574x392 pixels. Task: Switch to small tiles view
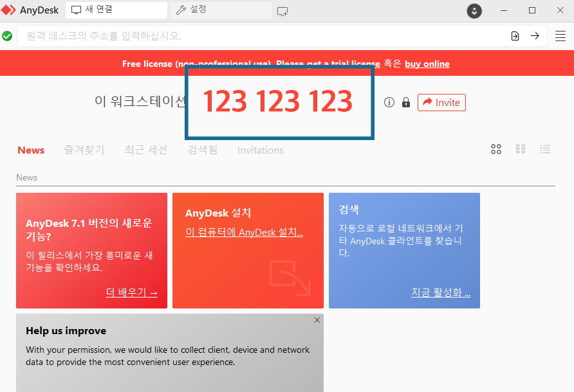pos(521,149)
